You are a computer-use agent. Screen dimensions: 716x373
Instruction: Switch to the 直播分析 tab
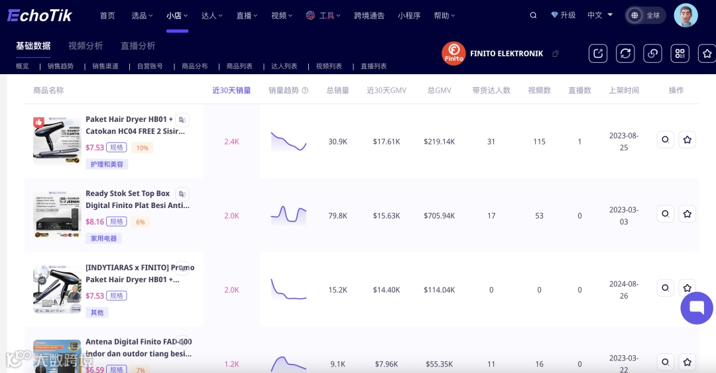pos(138,46)
